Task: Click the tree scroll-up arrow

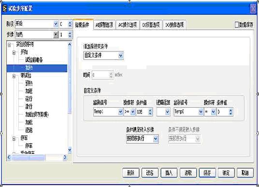Action: coord(70,44)
